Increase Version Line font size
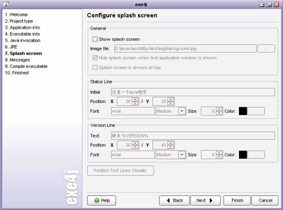The image size is (283, 210). (x=219, y=153)
